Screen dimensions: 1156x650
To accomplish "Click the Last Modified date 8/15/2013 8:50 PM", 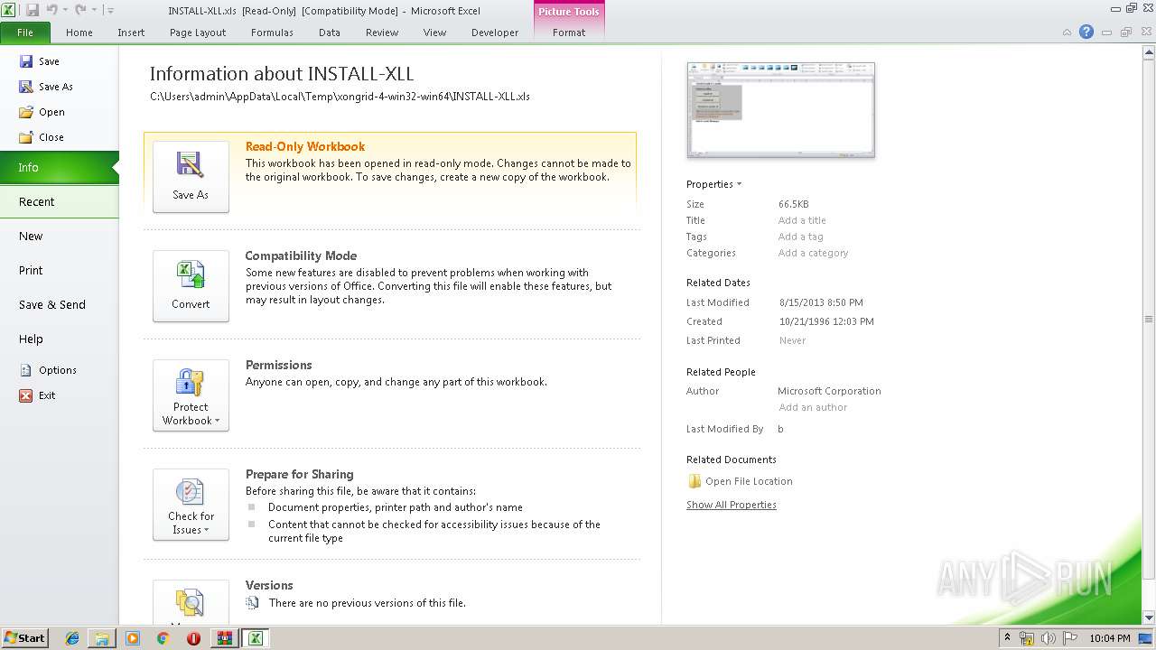I will pos(821,302).
